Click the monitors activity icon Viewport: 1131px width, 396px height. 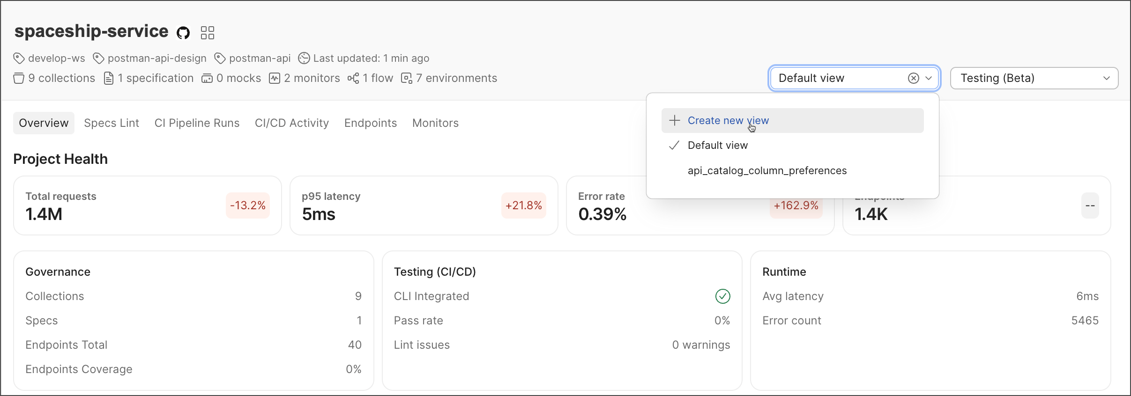click(x=275, y=78)
